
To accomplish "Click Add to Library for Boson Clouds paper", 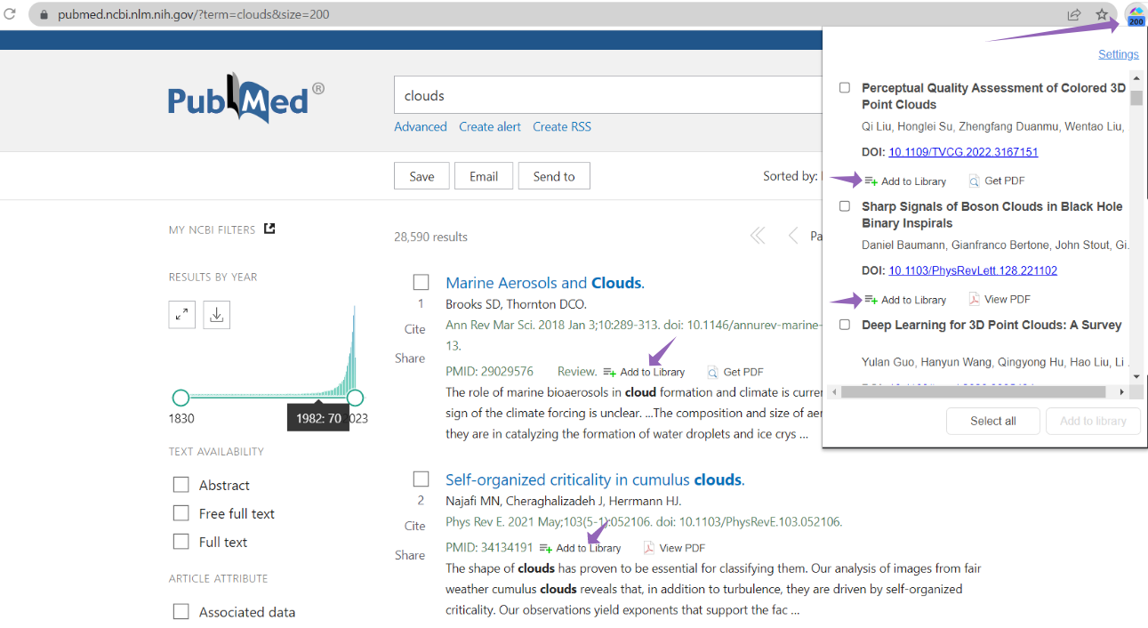I will click(x=905, y=299).
